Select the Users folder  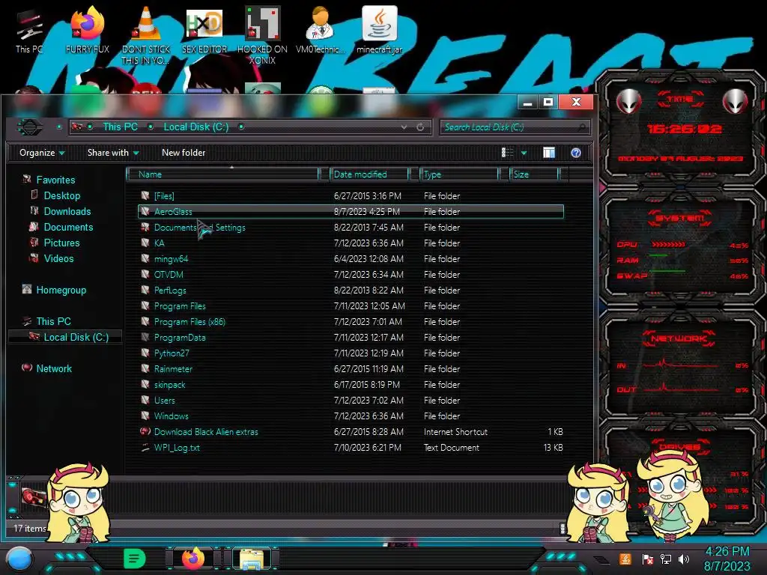click(x=351, y=400)
